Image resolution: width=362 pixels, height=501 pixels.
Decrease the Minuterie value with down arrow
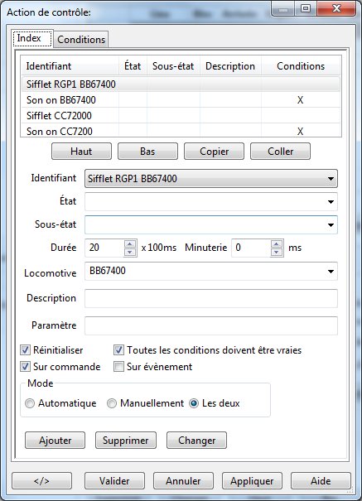click(277, 252)
